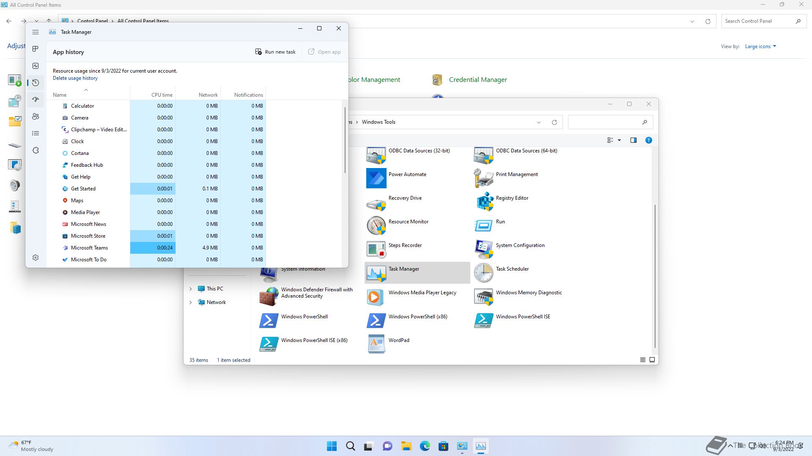
Task: Open Startup apps page in Task Manager sidebar
Action: [x=36, y=100]
